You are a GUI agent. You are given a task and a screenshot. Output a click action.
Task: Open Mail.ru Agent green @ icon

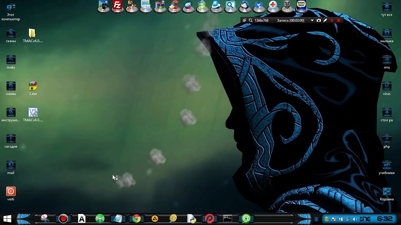coord(246,218)
